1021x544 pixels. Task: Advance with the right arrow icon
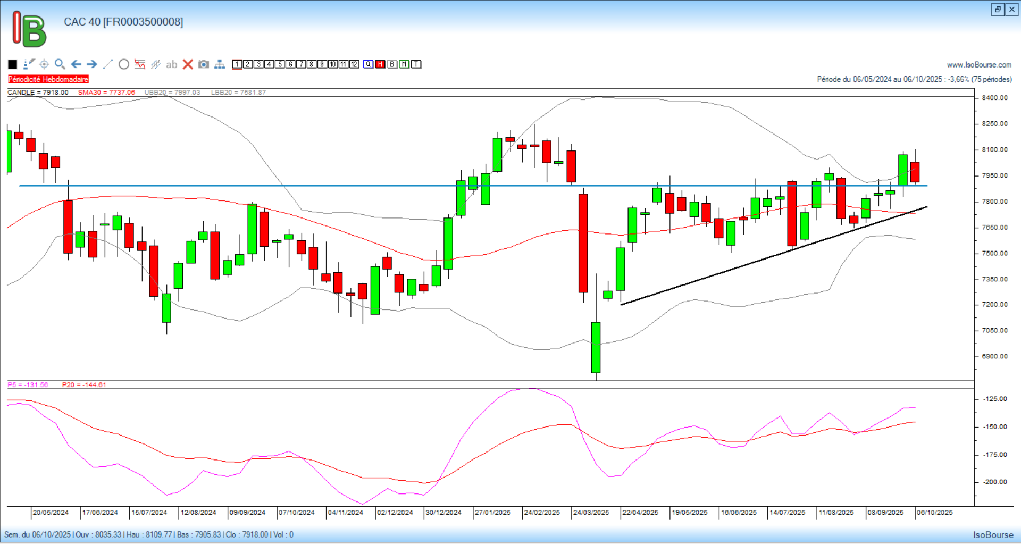tap(92, 64)
